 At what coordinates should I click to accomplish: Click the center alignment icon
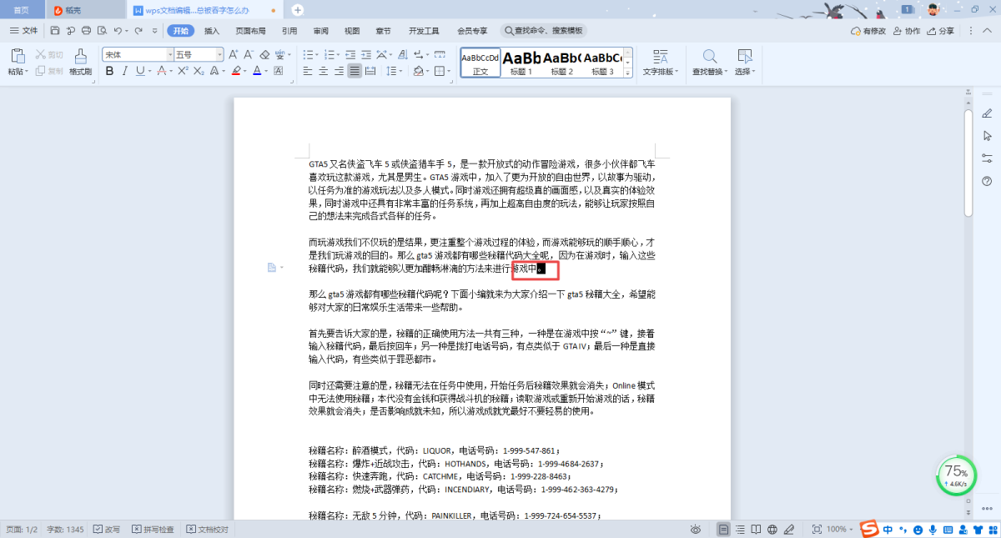pyautogui.click(x=324, y=71)
